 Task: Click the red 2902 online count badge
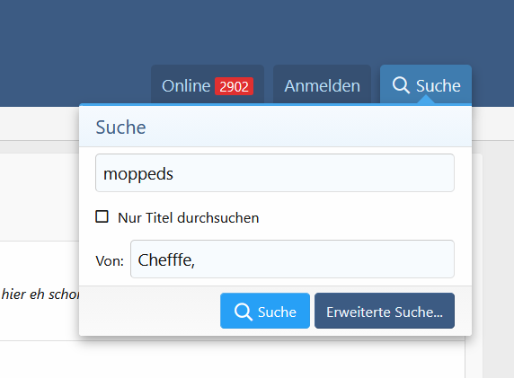point(234,86)
